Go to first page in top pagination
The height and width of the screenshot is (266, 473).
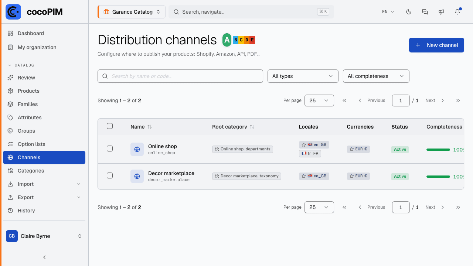tap(344, 100)
